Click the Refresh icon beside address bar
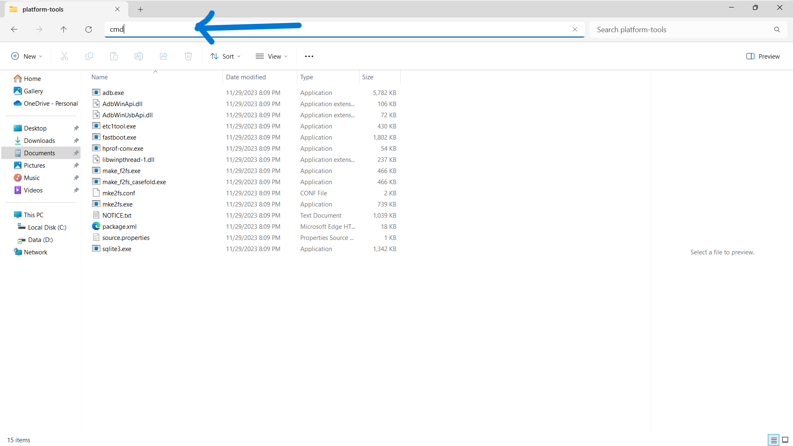 coord(88,29)
